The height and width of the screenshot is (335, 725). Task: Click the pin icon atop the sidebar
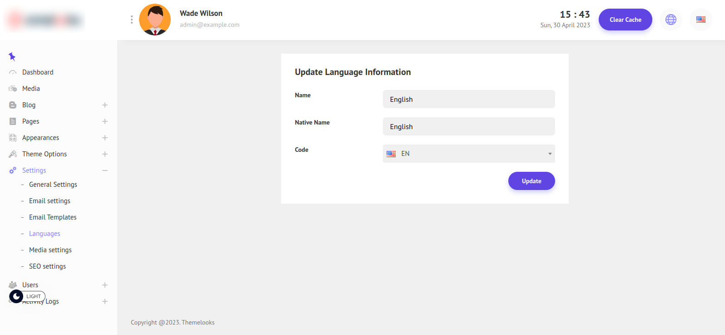coord(12,57)
